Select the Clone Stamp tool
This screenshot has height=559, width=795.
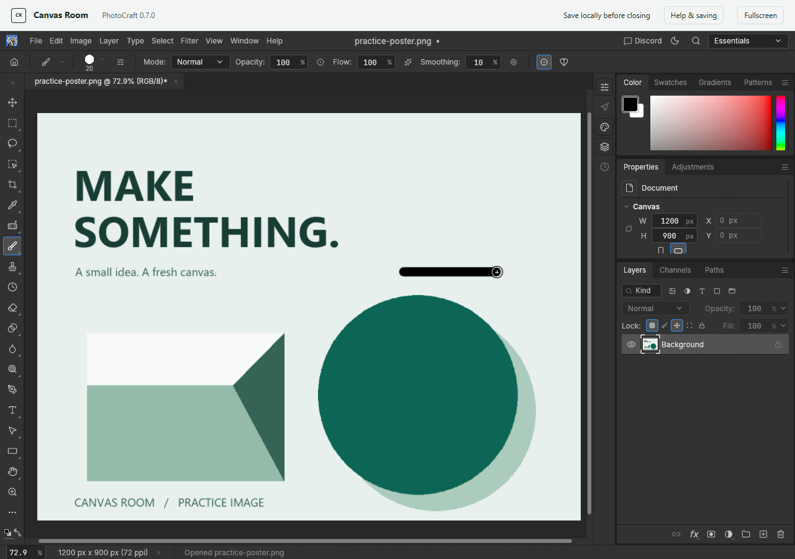[x=12, y=266]
